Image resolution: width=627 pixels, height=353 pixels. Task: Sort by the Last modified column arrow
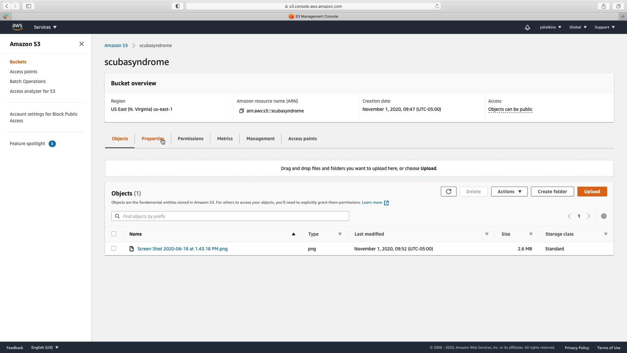point(487,234)
